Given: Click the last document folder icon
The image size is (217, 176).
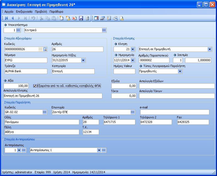Looking at the screenshot, I should click(x=122, y=18).
